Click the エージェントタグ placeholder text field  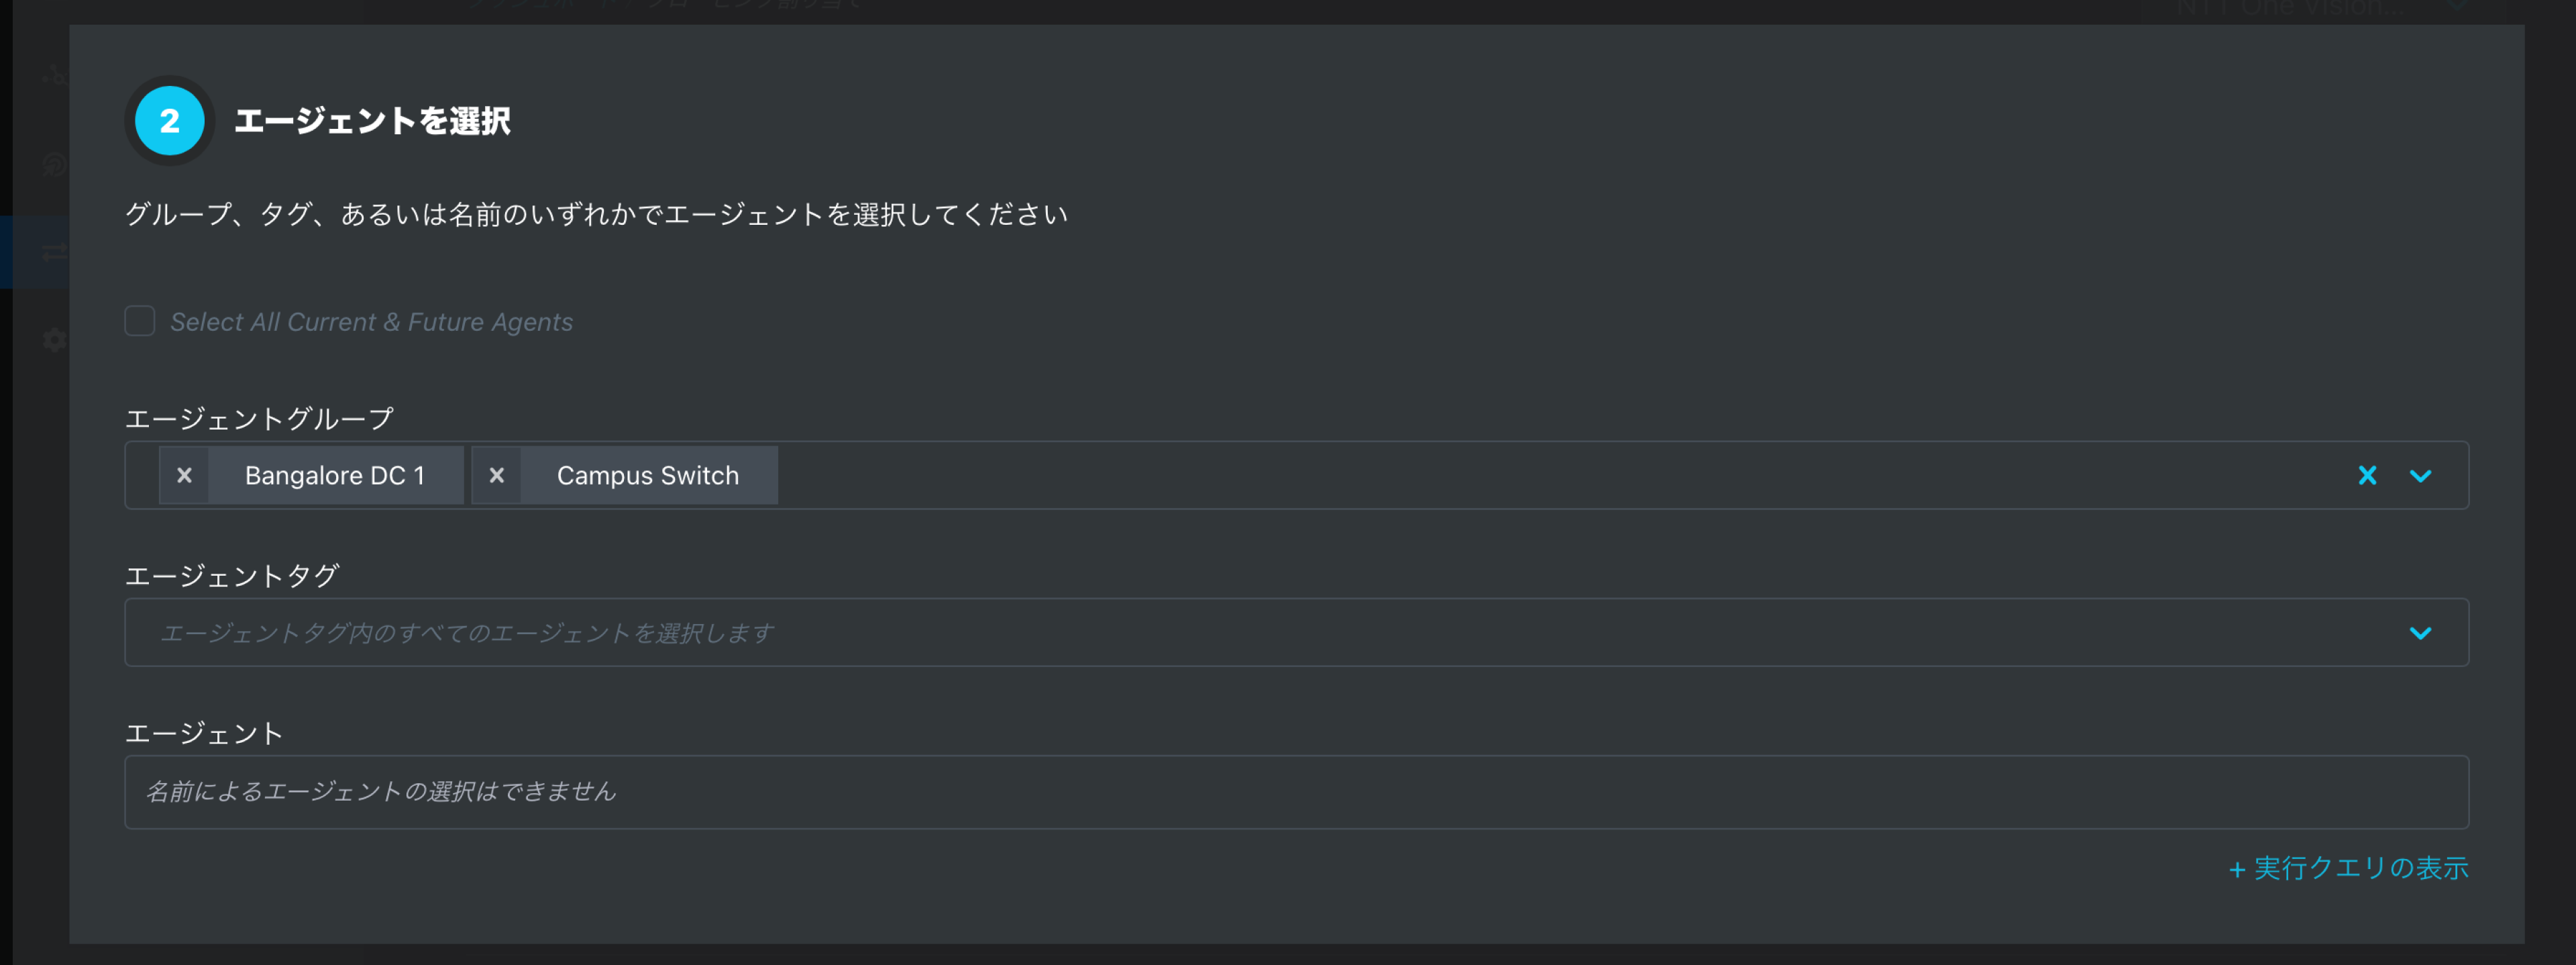point(1296,632)
